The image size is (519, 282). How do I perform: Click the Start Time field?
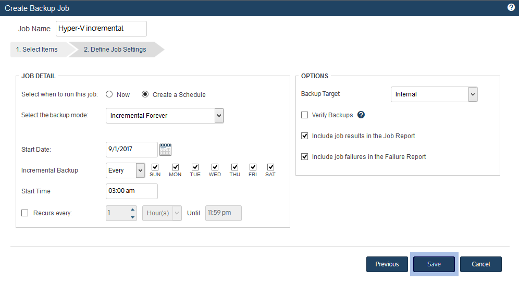(132, 191)
